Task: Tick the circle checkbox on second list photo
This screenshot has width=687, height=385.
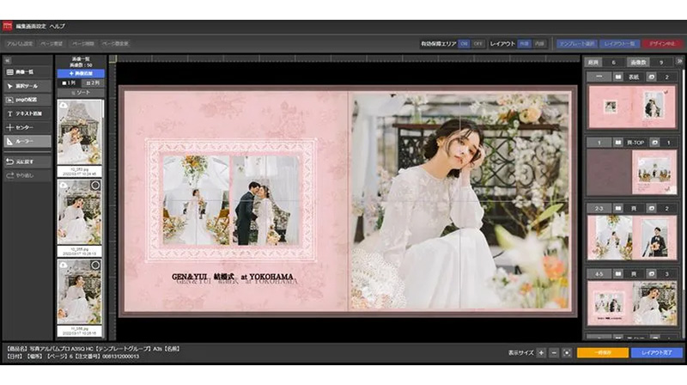Action: (95, 186)
